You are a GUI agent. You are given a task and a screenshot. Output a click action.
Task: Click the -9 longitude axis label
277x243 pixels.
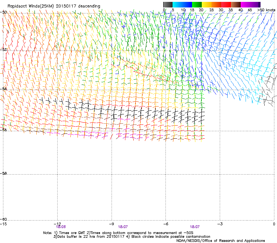[x=112, y=224]
